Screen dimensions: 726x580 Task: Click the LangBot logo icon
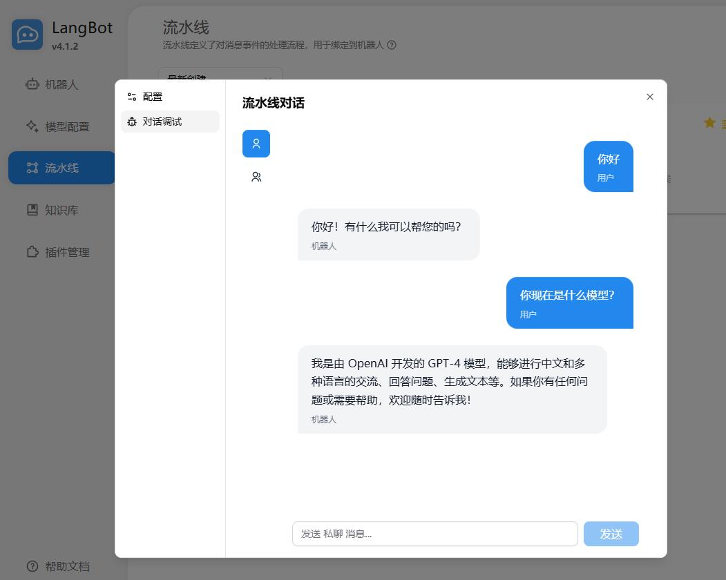[28, 35]
